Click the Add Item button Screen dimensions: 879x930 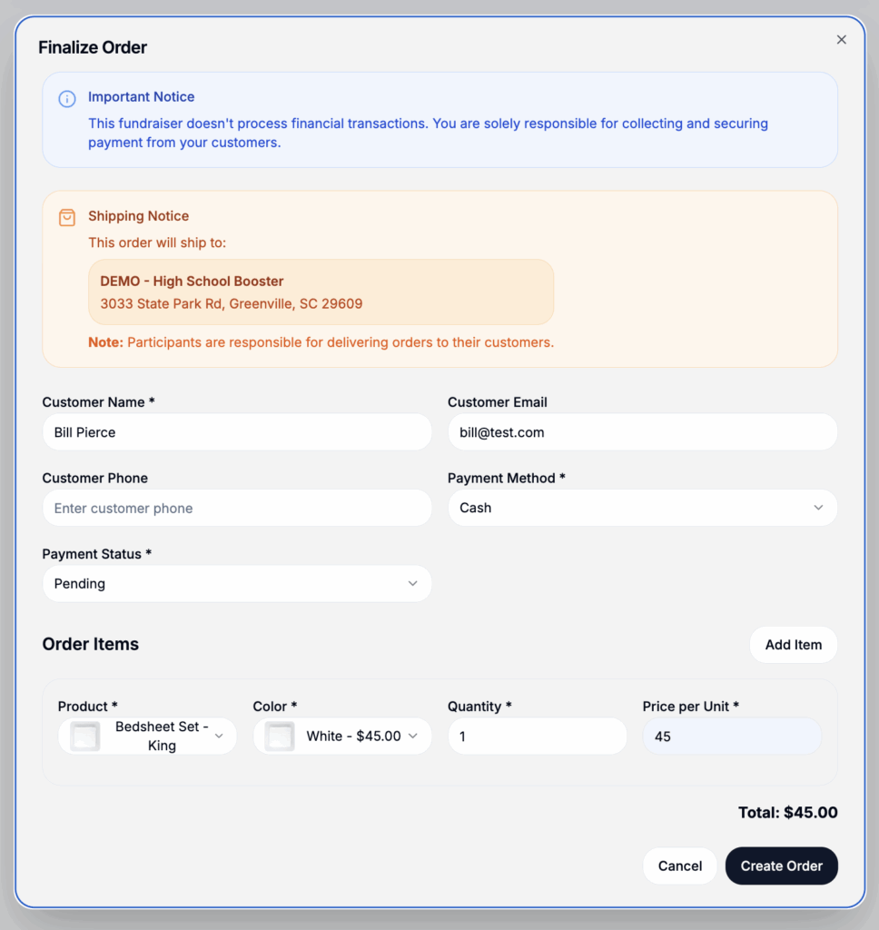(x=793, y=645)
